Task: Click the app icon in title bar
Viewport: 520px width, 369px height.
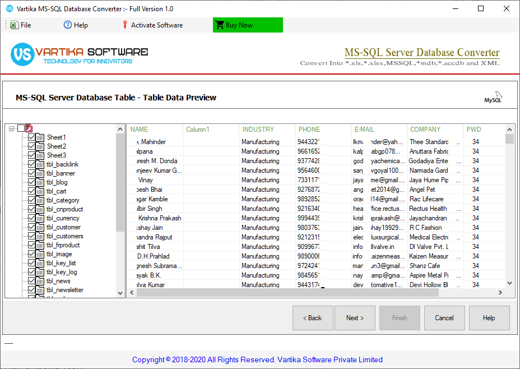Action: point(10,8)
